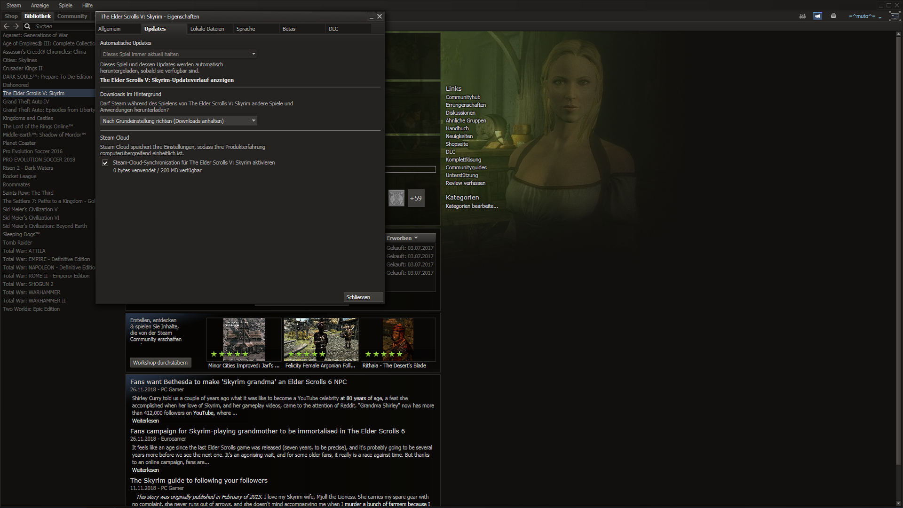Click 'Weiterlesen' under the Skyrim grandma article

145,421
